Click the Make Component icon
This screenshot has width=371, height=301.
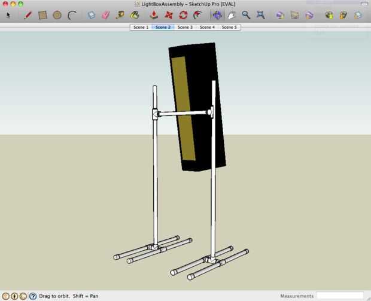pyautogui.click(x=92, y=15)
